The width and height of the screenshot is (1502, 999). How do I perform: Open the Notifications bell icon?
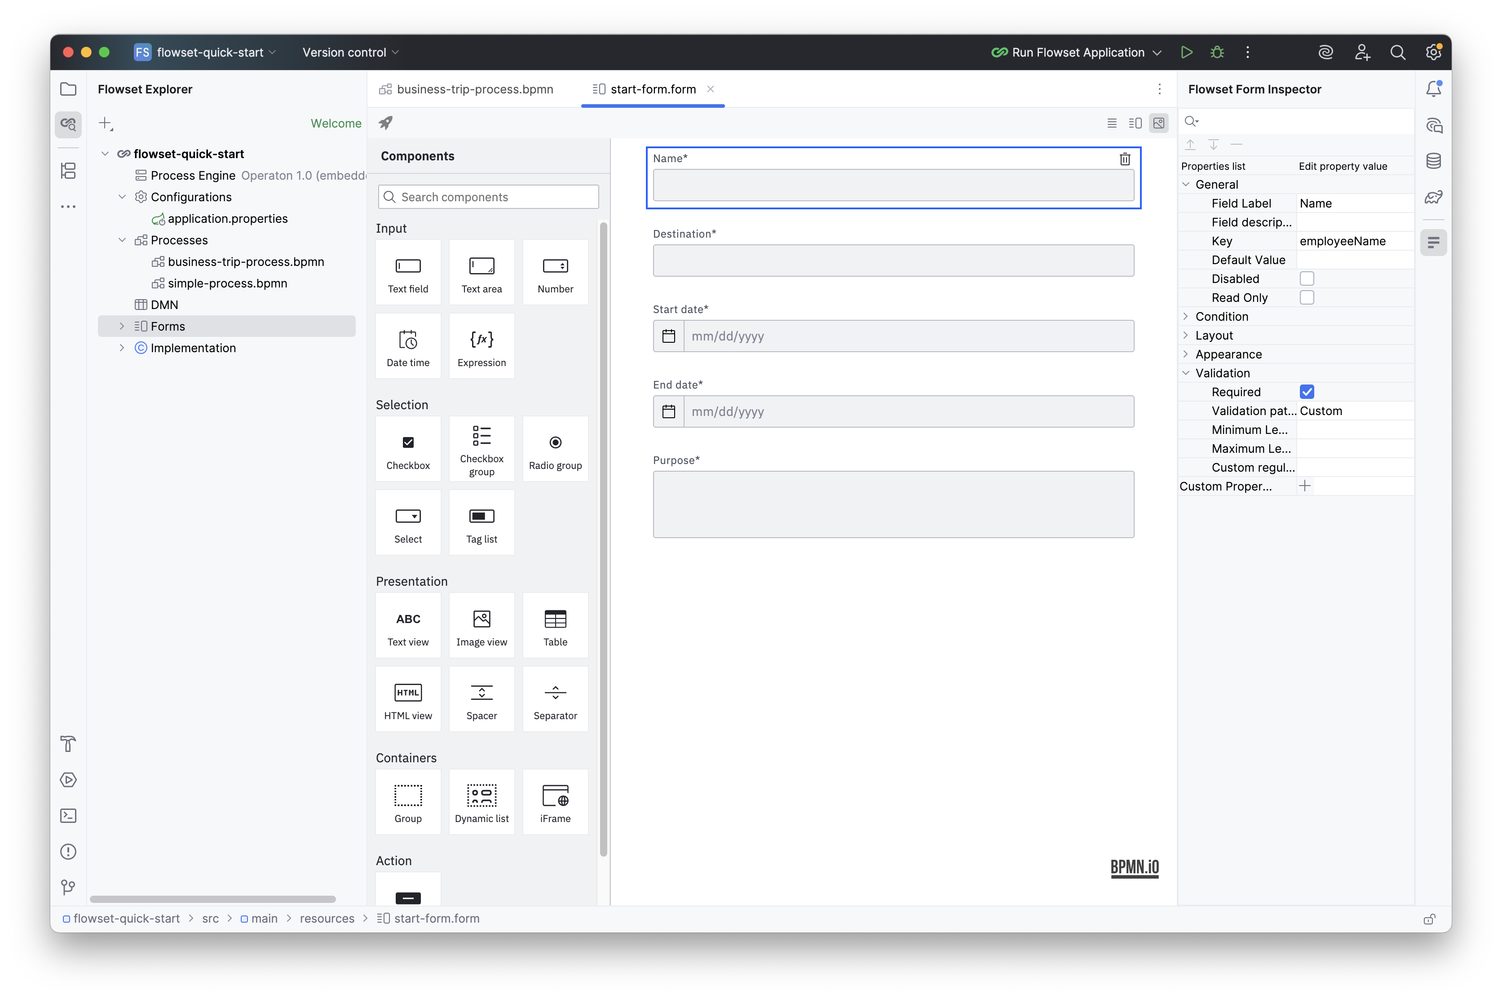tap(1434, 88)
